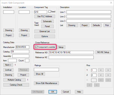Click the Description Defaults button

96,25
